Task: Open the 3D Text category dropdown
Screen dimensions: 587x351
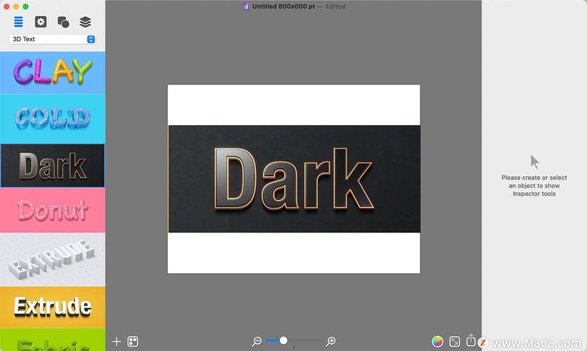Action: [x=52, y=39]
